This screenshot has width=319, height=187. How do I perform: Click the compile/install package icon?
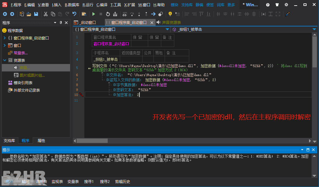(115, 14)
